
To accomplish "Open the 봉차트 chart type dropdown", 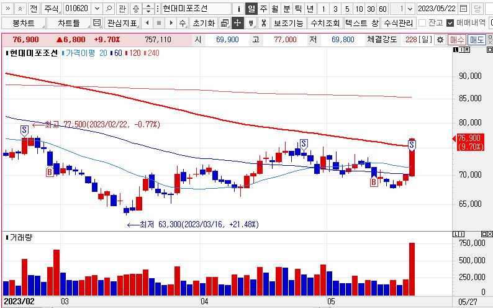I will click(24, 23).
